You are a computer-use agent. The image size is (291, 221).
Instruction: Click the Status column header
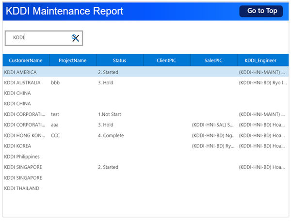[x=119, y=60]
